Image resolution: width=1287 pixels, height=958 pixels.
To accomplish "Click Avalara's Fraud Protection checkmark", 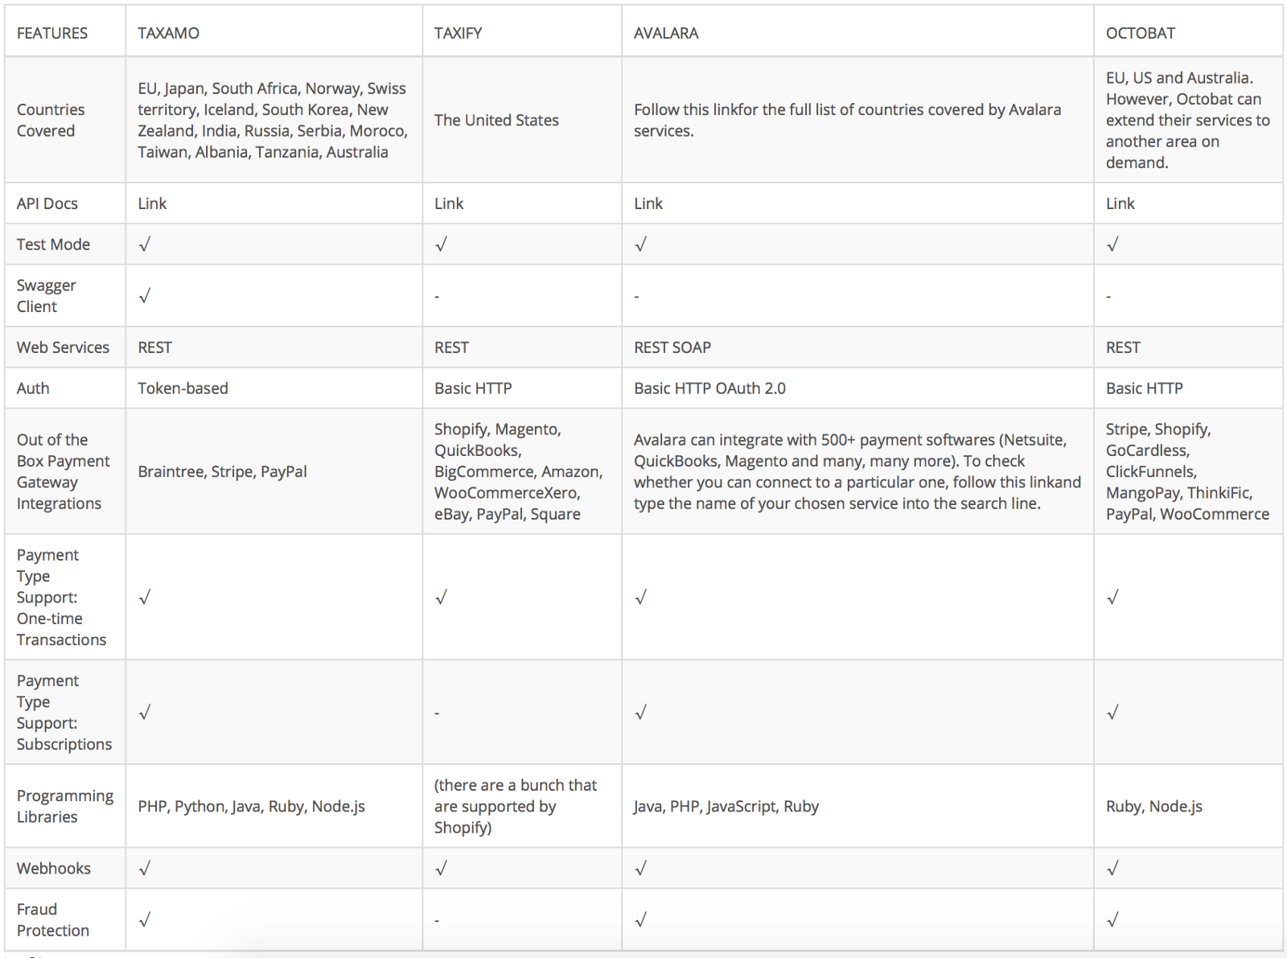I will [640, 919].
